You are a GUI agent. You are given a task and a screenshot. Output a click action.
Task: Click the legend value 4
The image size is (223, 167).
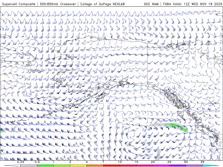87,162
